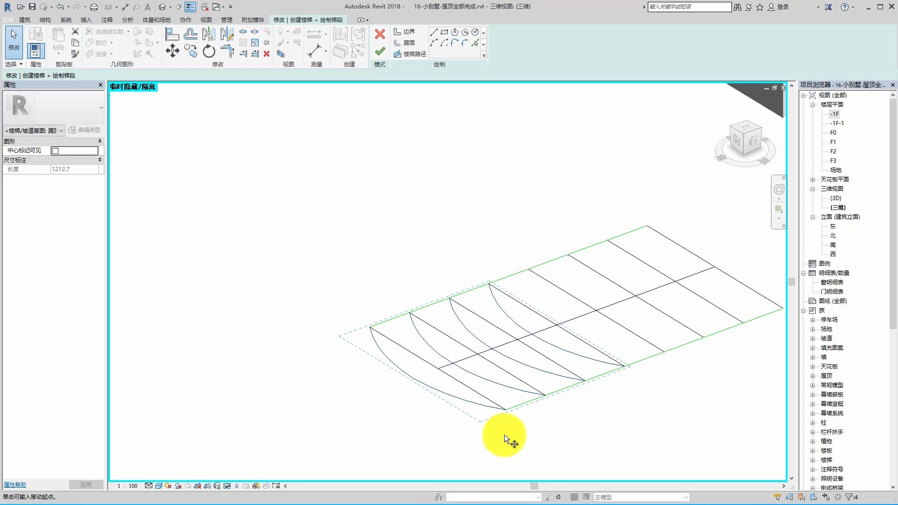Expand the Select panel dropdown
This screenshot has height=505, width=898.
tap(14, 64)
